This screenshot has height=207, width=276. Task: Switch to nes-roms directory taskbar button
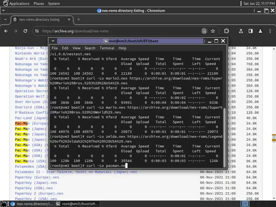tap(32, 204)
